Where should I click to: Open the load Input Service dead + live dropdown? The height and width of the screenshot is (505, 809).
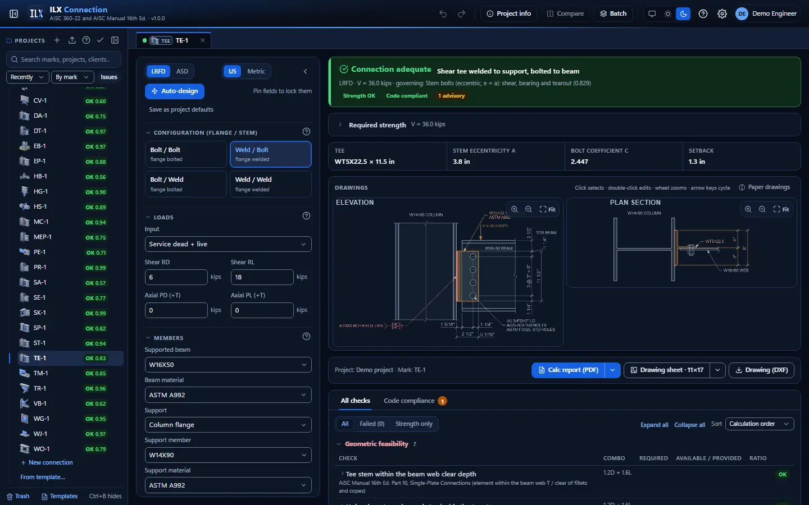point(228,244)
